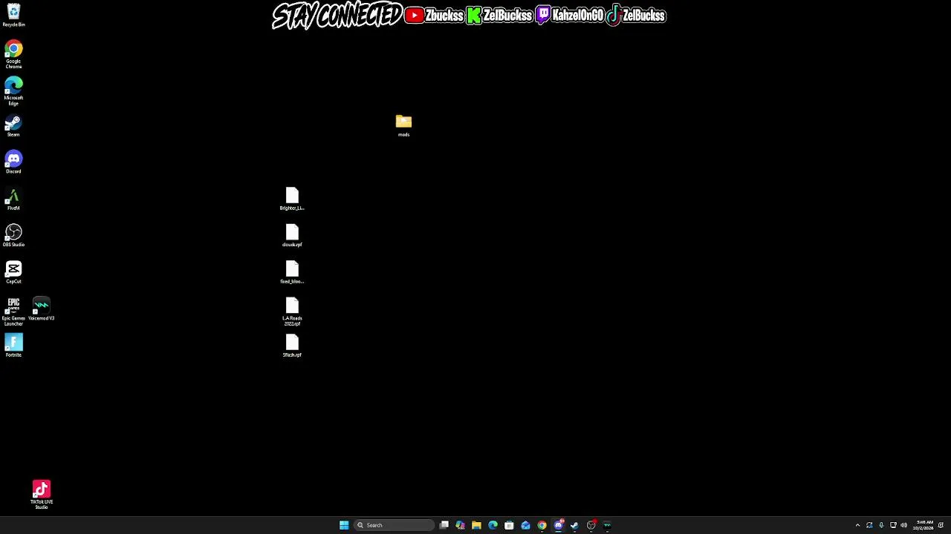Viewport: 951px width, 534px height.
Task: Open the Windows Start menu
Action: click(x=344, y=525)
